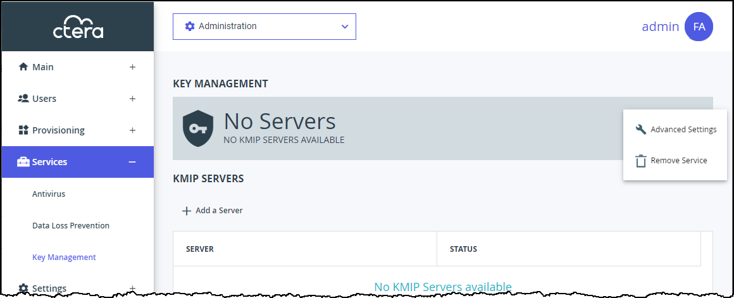Click the Users people icon
The image size is (734, 298).
pyautogui.click(x=23, y=98)
